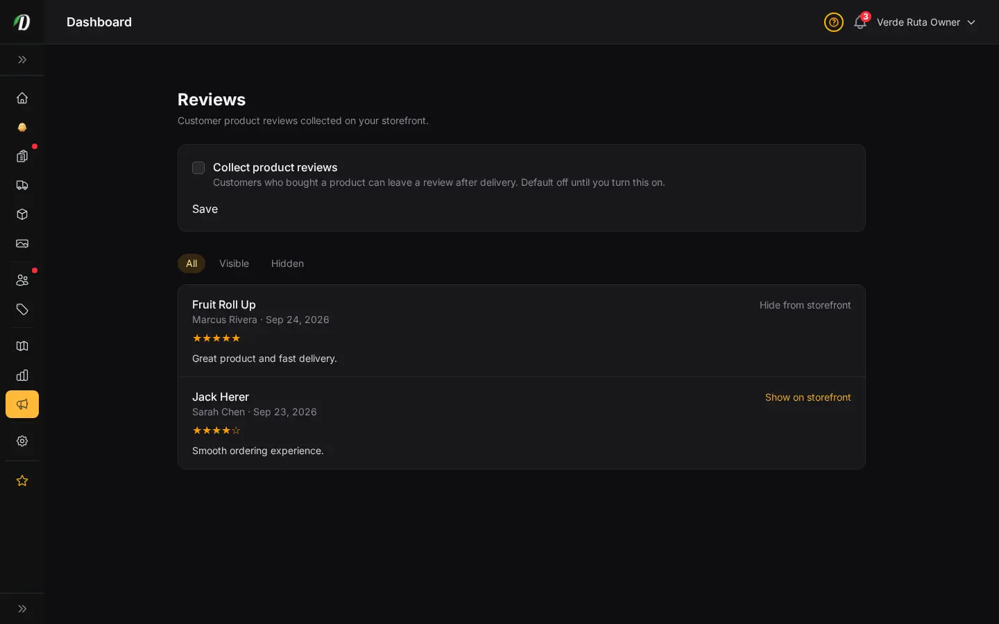Click the green app logo
999x624 pixels.
click(x=22, y=22)
